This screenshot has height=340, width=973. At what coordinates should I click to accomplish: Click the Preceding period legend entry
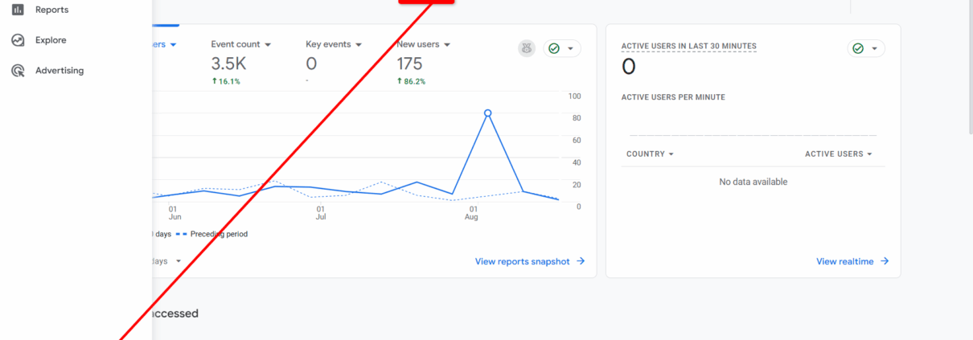211,234
